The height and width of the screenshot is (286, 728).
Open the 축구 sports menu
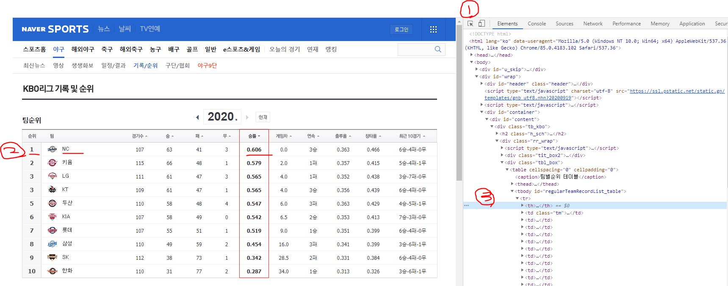coord(107,49)
